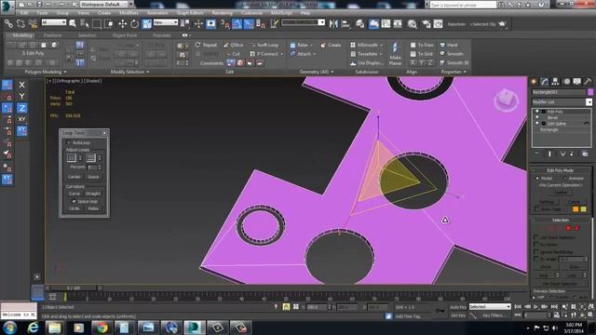Open the Hierarchy panel tab icon
Screen dimensions: 596x335
click(x=555, y=81)
